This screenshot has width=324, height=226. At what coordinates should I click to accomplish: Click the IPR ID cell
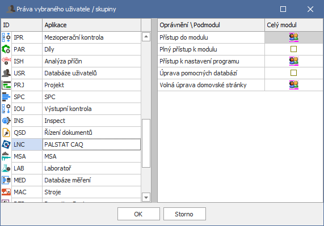[27, 37]
